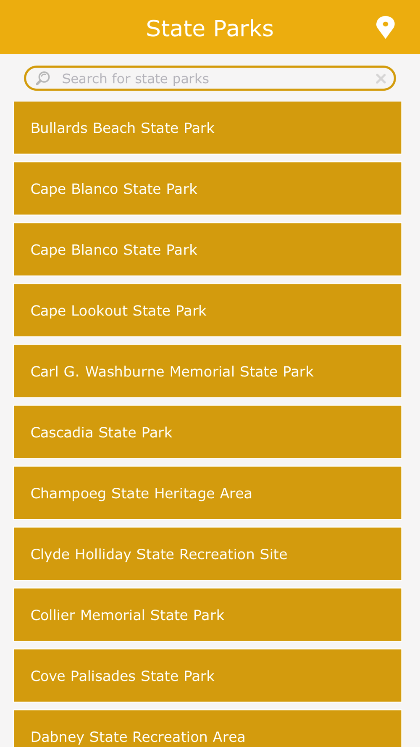This screenshot has height=747, width=420.
Task: Click the 'State Parks' header title
Action: pyautogui.click(x=210, y=29)
